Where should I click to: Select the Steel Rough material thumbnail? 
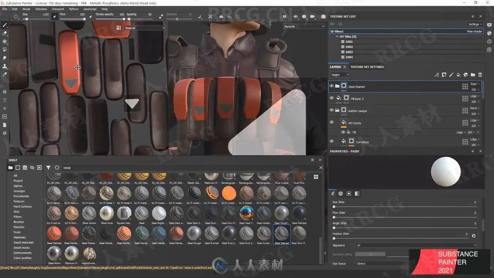pyautogui.click(x=194, y=233)
